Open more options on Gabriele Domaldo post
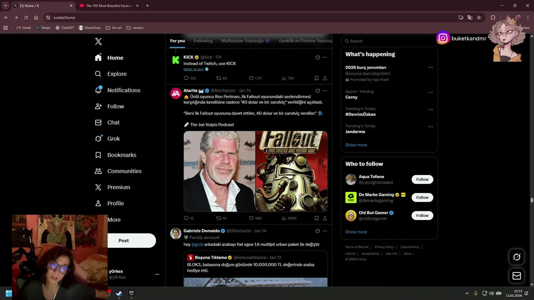This screenshot has width=534, height=300. click(x=325, y=231)
